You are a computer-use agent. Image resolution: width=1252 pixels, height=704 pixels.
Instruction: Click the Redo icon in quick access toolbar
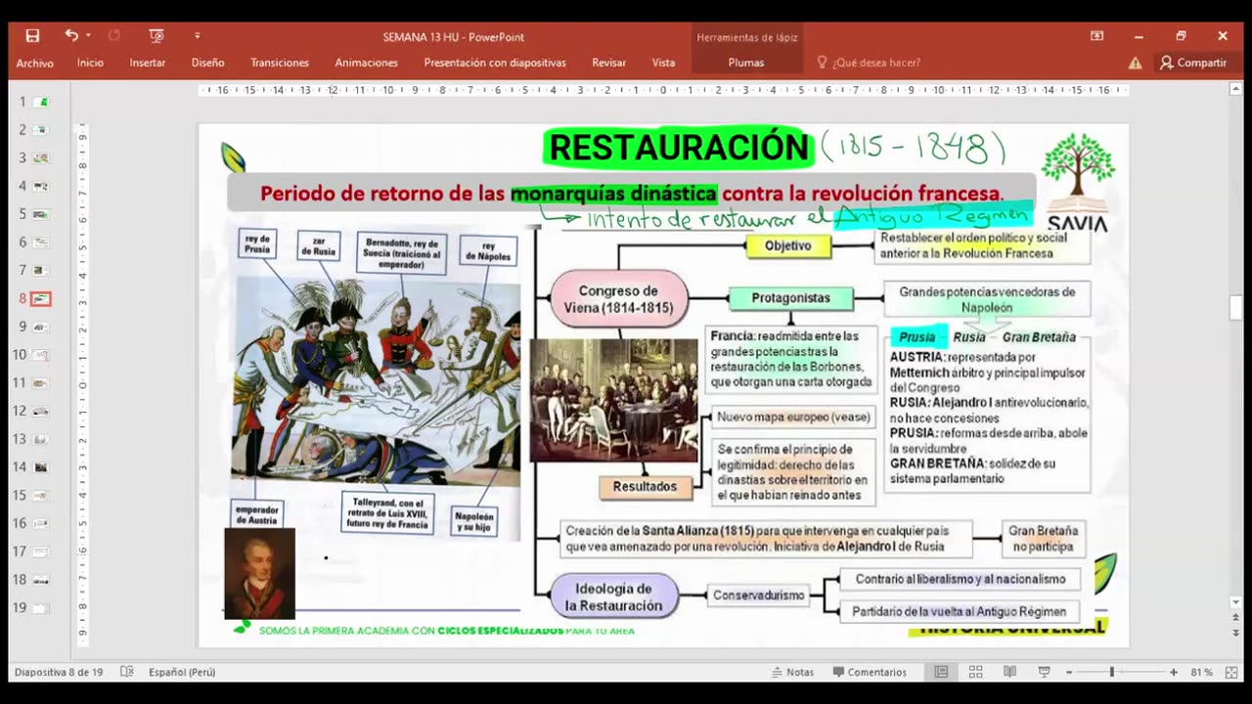tap(113, 36)
